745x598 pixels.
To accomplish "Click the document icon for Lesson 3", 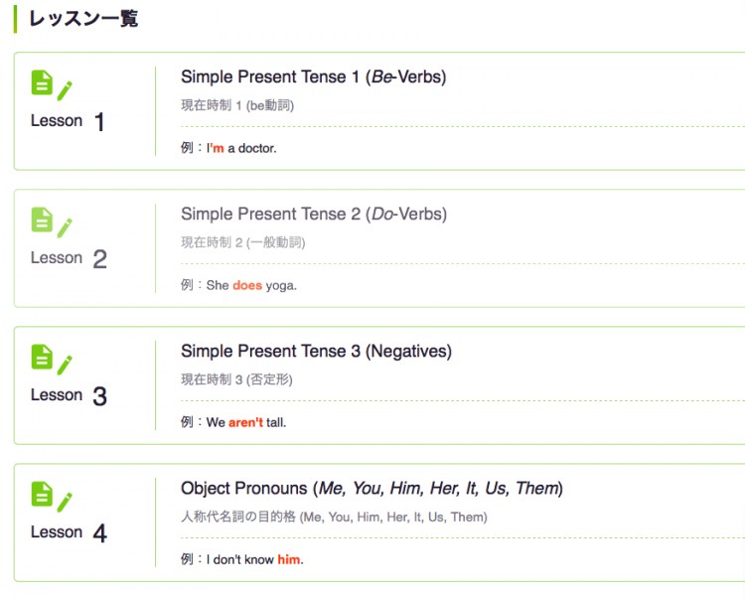I will [42, 357].
